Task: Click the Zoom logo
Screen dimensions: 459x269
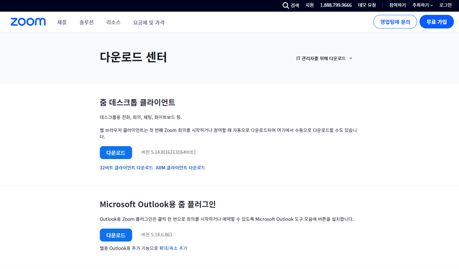Action: (28, 21)
